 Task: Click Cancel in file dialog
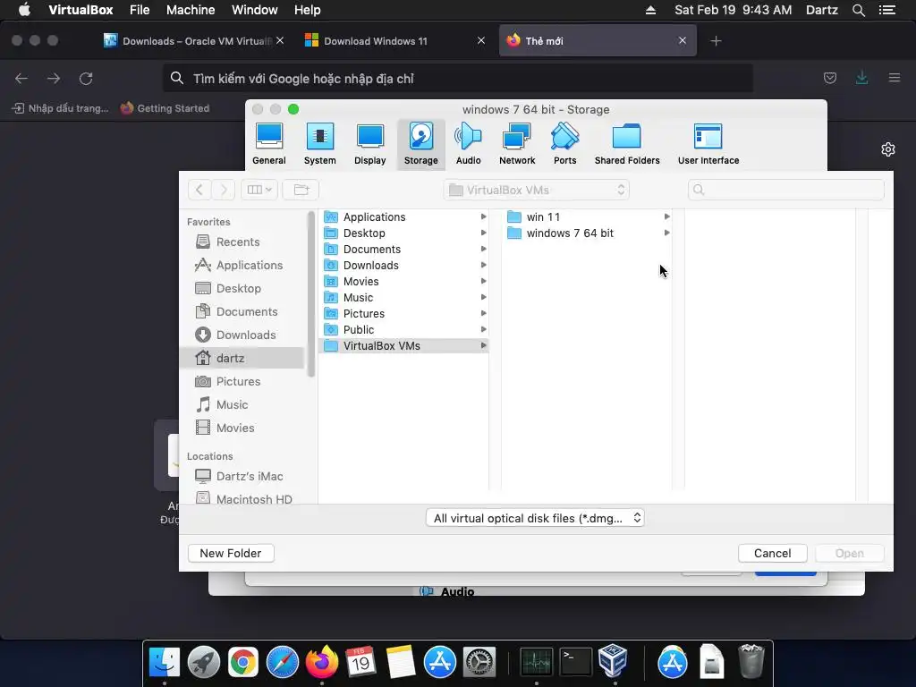(772, 553)
